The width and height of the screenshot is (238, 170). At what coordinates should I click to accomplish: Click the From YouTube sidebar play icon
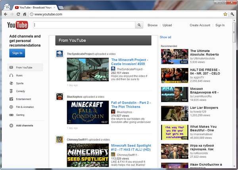[11, 67]
